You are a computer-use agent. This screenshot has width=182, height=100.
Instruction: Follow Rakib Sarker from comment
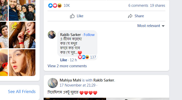click(89, 35)
